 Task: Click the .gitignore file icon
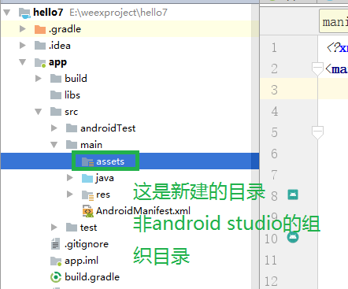[55, 243]
